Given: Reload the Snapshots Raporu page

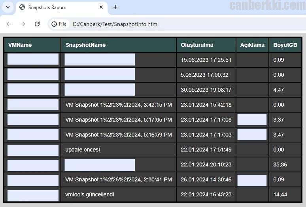Looking at the screenshot, I should point(37,24).
